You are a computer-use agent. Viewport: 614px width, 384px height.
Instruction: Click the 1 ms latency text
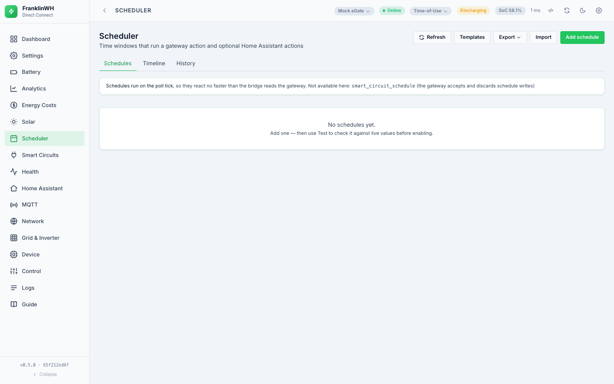pos(535,11)
